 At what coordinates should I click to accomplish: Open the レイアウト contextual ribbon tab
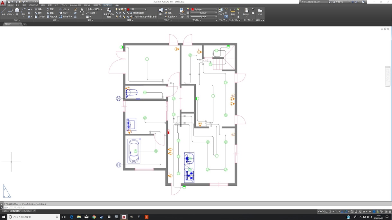click(x=108, y=5)
